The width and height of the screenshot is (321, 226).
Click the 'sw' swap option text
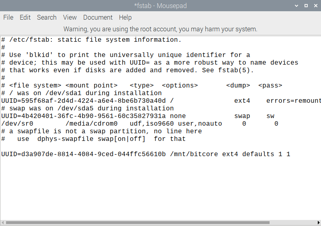pos(270,116)
